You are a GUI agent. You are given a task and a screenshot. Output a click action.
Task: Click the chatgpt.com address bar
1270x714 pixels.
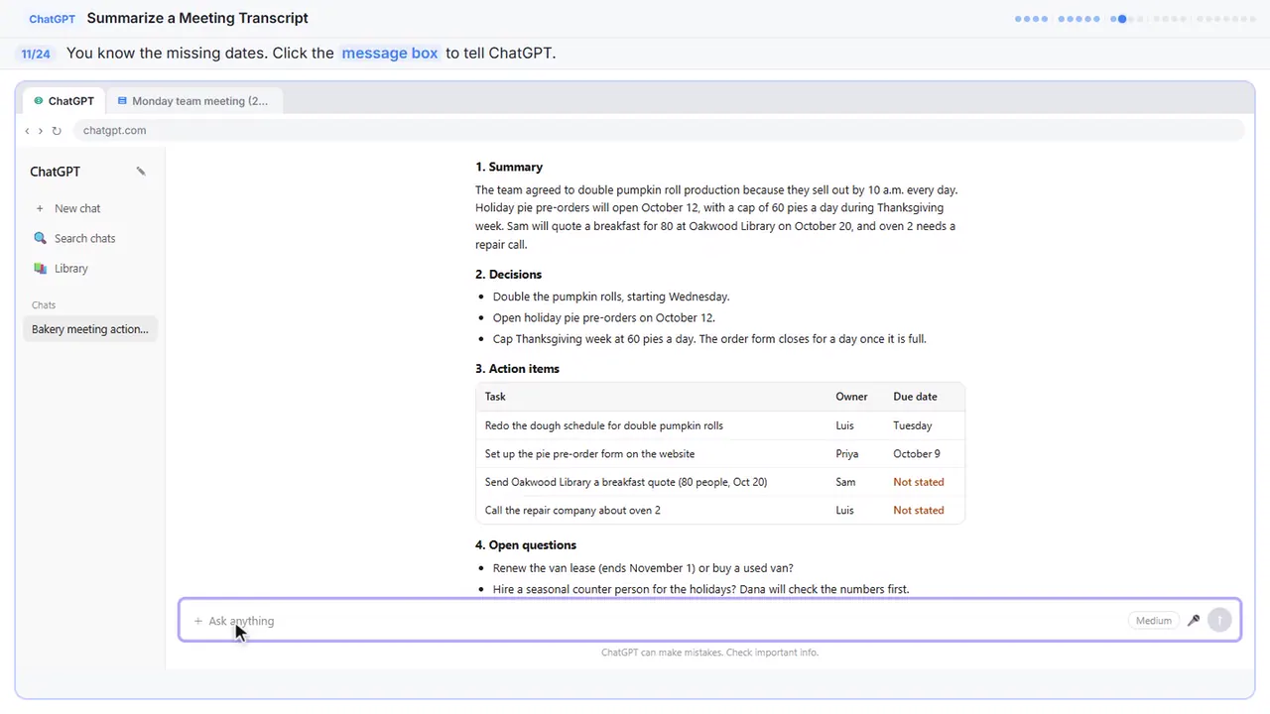[658, 131]
